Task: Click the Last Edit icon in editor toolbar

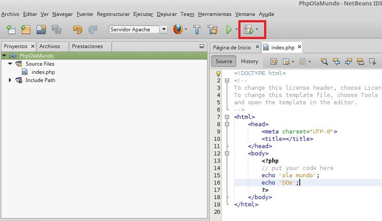Action: coord(274,62)
